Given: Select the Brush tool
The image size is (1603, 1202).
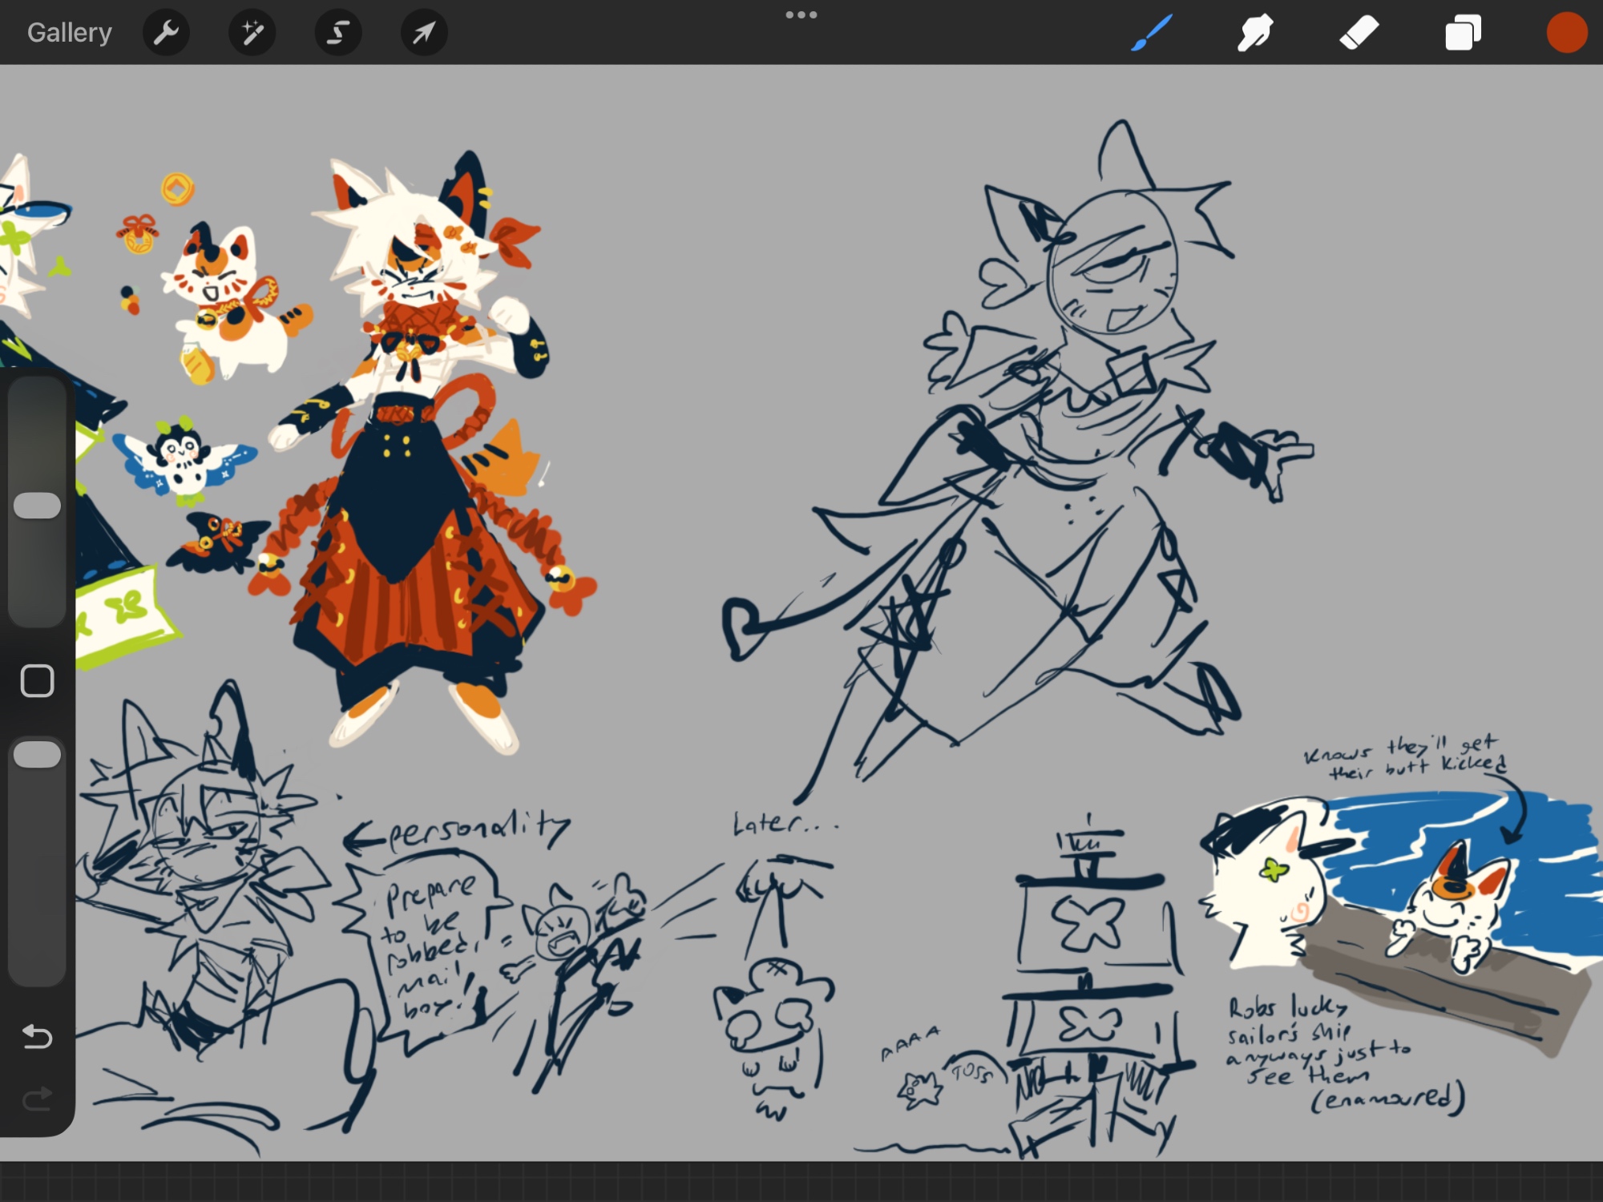Looking at the screenshot, I should [x=1152, y=33].
